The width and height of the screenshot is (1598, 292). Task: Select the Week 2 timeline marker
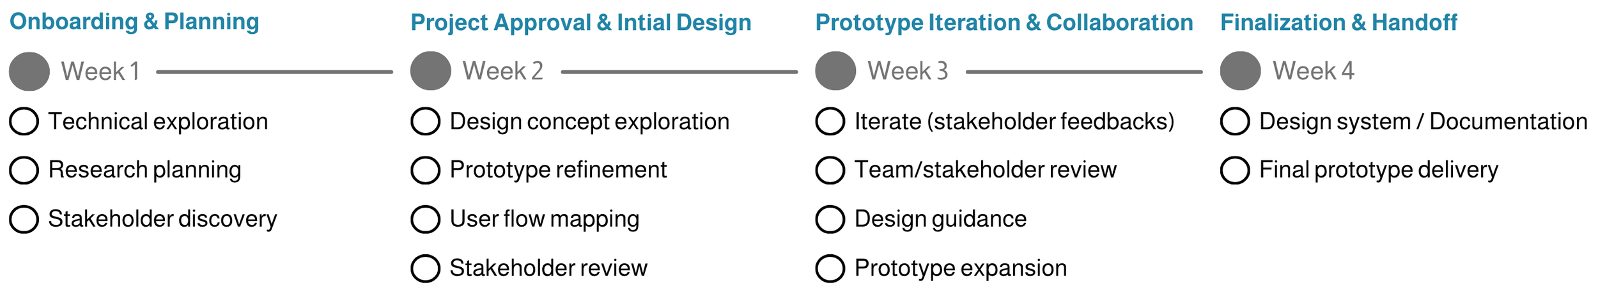click(x=431, y=71)
